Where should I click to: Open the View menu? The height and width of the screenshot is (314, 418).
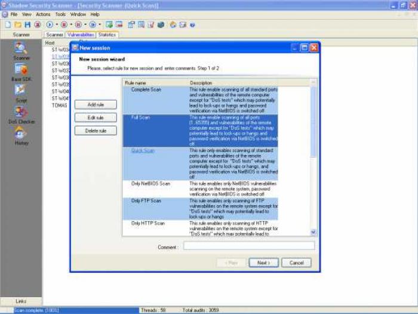(x=27, y=14)
